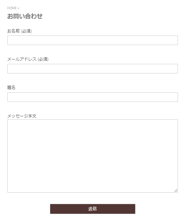Activate the message body text box
Viewport: 185px width, 220px height.
pos(93,156)
